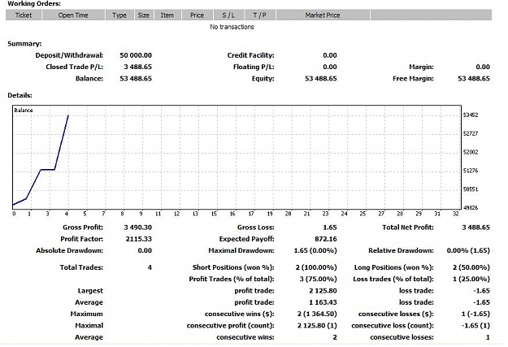
Task: Click the Item column header
Action: point(167,15)
